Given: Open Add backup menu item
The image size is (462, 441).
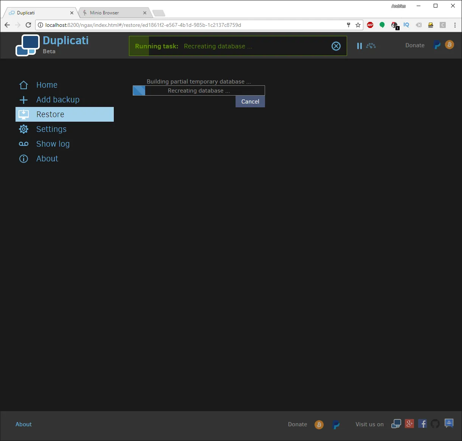Looking at the screenshot, I should coord(65,100).
